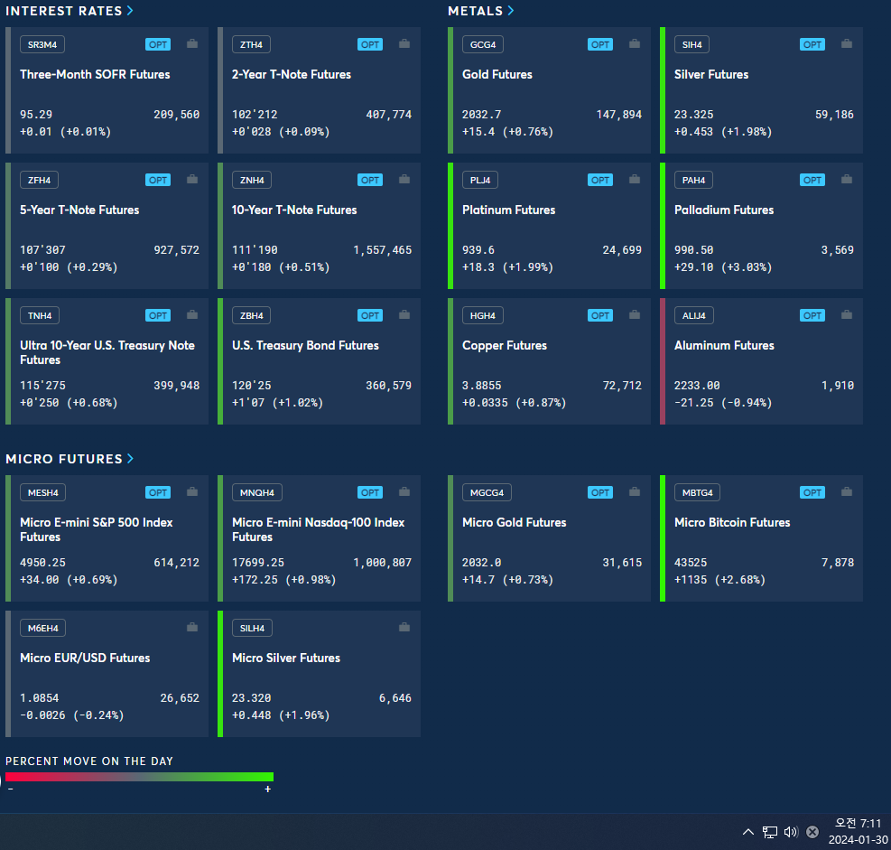
Task: Open the INTEREST RATES section heading
Action: coord(63,11)
